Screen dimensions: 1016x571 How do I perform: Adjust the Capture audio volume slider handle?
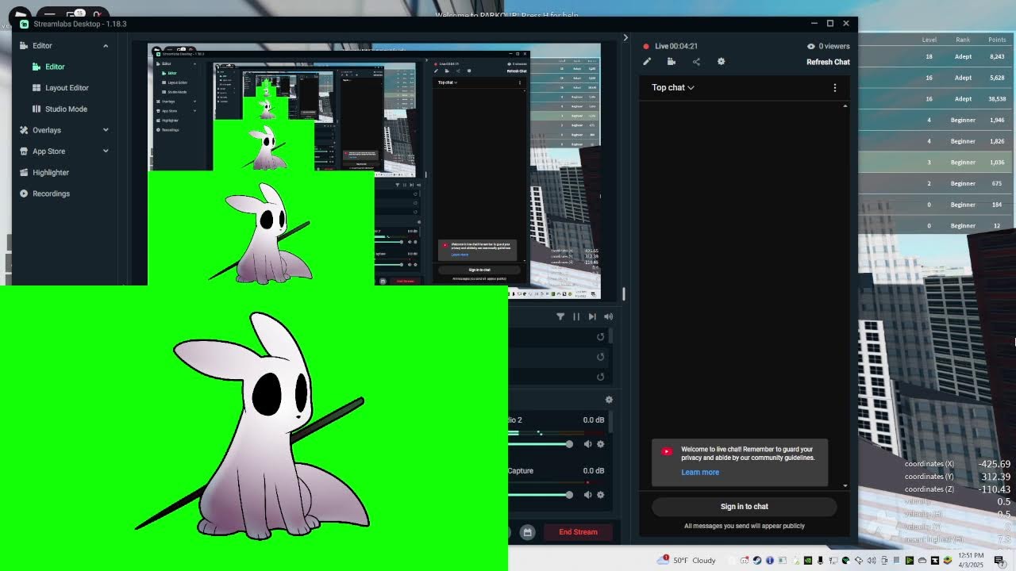[x=569, y=495]
